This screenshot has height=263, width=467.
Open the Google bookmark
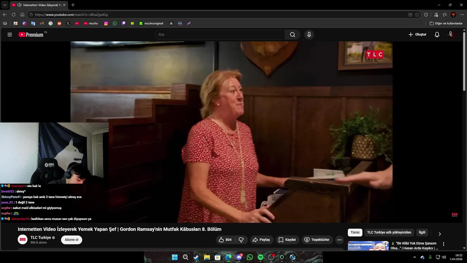50,23
